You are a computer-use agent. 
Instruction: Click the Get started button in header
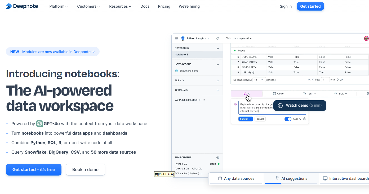(310, 6)
